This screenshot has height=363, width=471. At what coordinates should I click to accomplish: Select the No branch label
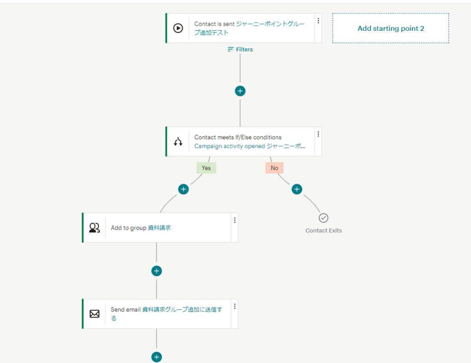pos(274,168)
